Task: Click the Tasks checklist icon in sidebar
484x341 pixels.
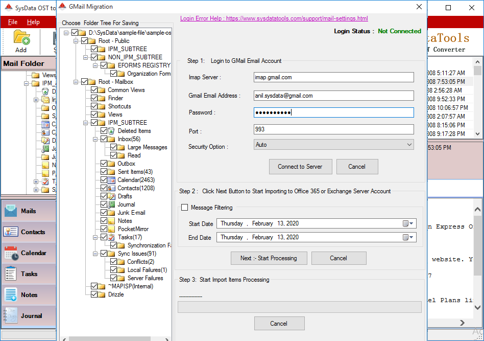Action: [11, 274]
